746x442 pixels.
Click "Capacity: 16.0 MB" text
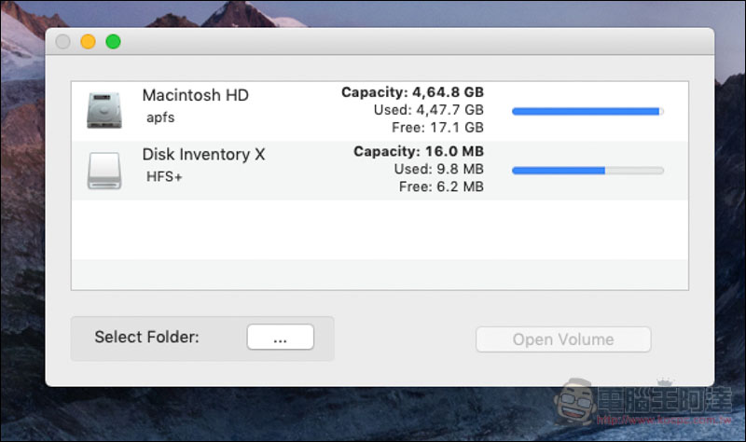point(418,151)
